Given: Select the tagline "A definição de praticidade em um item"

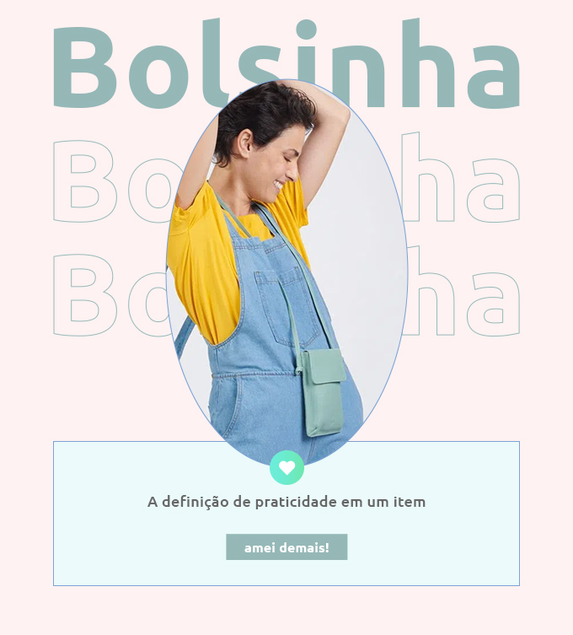Looking at the screenshot, I should 286,502.
